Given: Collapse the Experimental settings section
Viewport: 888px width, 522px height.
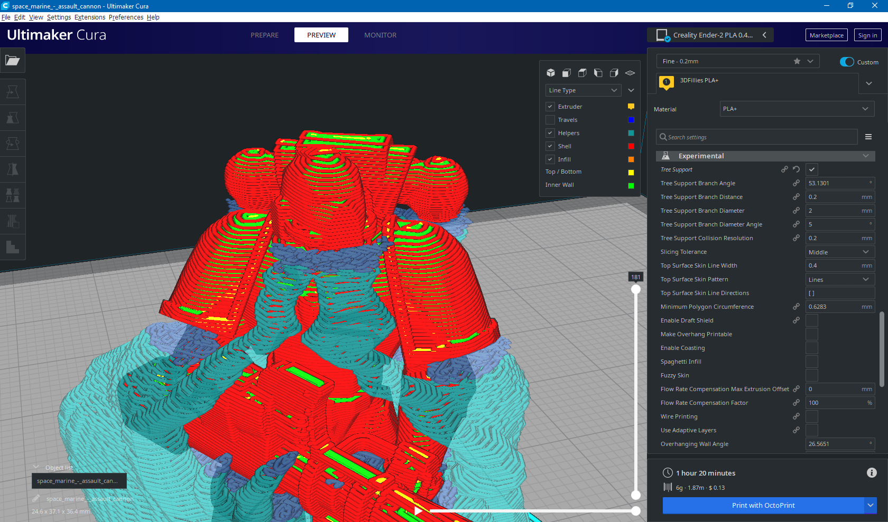Looking at the screenshot, I should pyautogui.click(x=765, y=156).
